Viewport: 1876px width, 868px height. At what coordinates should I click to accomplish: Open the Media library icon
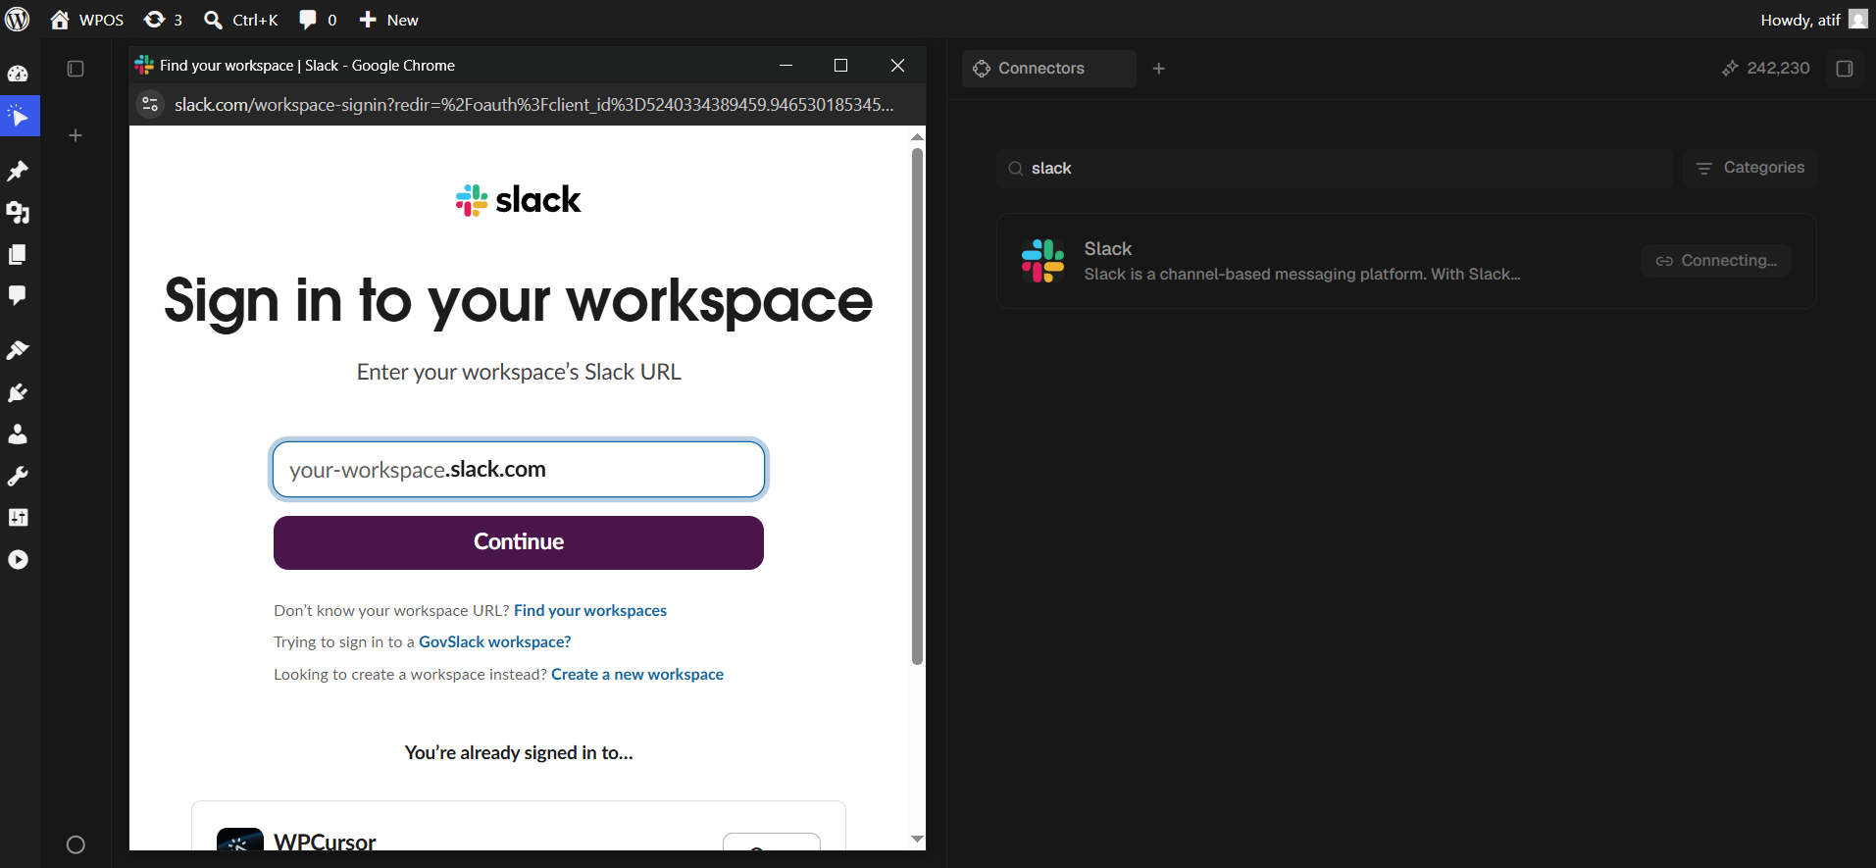coord(18,212)
